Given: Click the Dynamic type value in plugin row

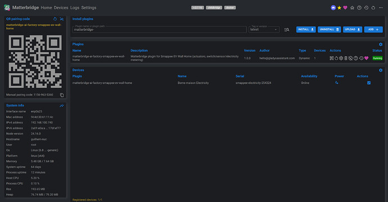Looking at the screenshot, I should (304, 58).
